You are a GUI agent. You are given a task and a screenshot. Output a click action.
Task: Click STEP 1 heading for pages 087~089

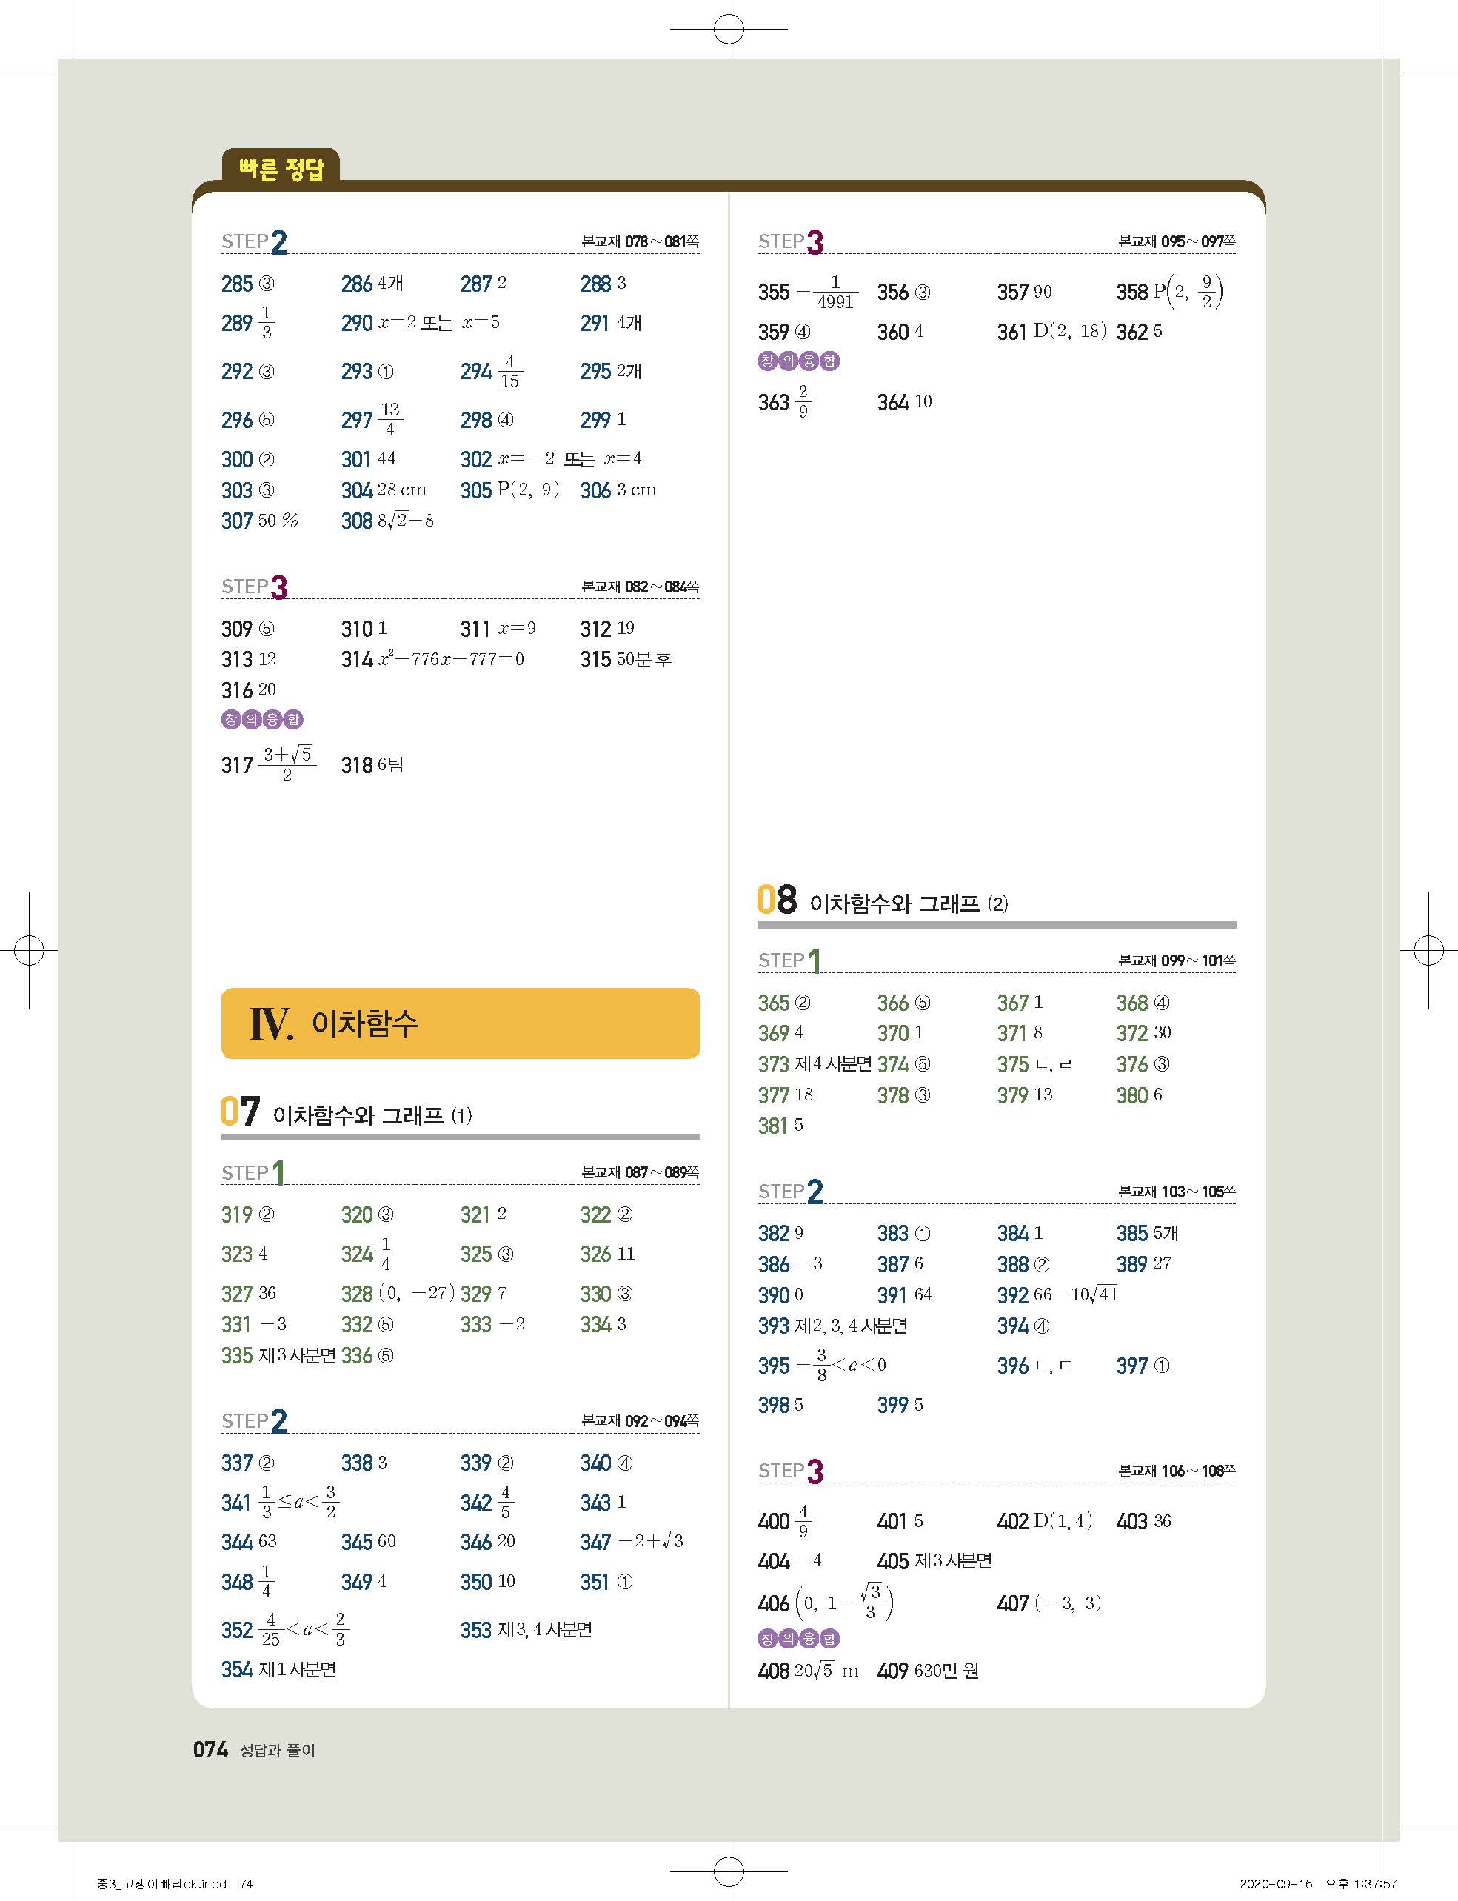[x=253, y=1173]
